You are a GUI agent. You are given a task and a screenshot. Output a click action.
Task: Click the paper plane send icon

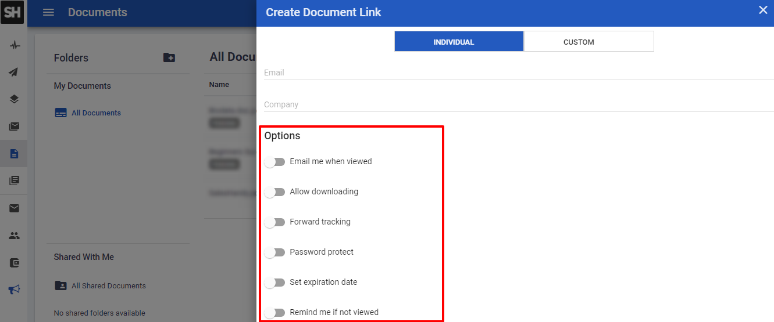coord(15,72)
